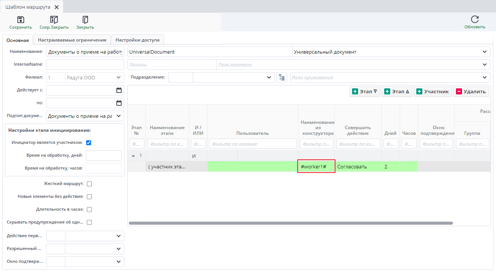
Task: Click the Удалить button
Action: [471, 92]
